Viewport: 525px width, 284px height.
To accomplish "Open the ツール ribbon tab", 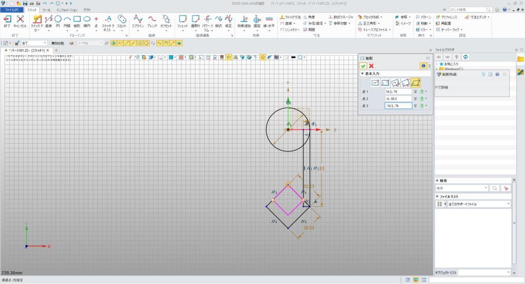I will [x=46, y=10].
